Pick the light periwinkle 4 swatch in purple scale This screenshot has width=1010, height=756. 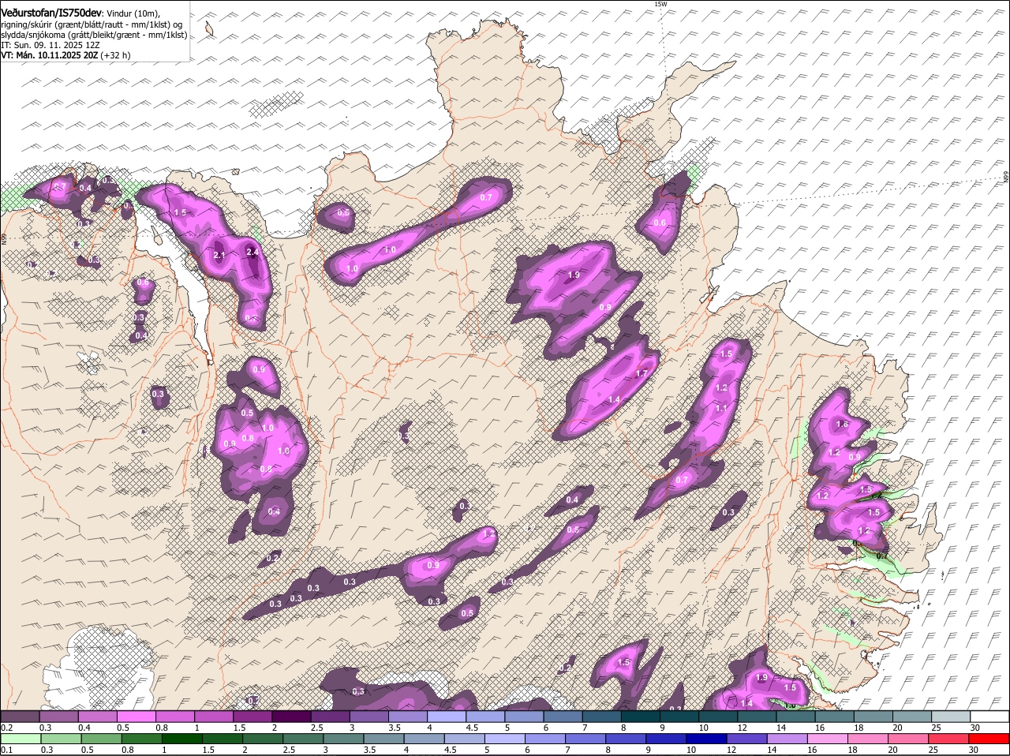point(446,716)
